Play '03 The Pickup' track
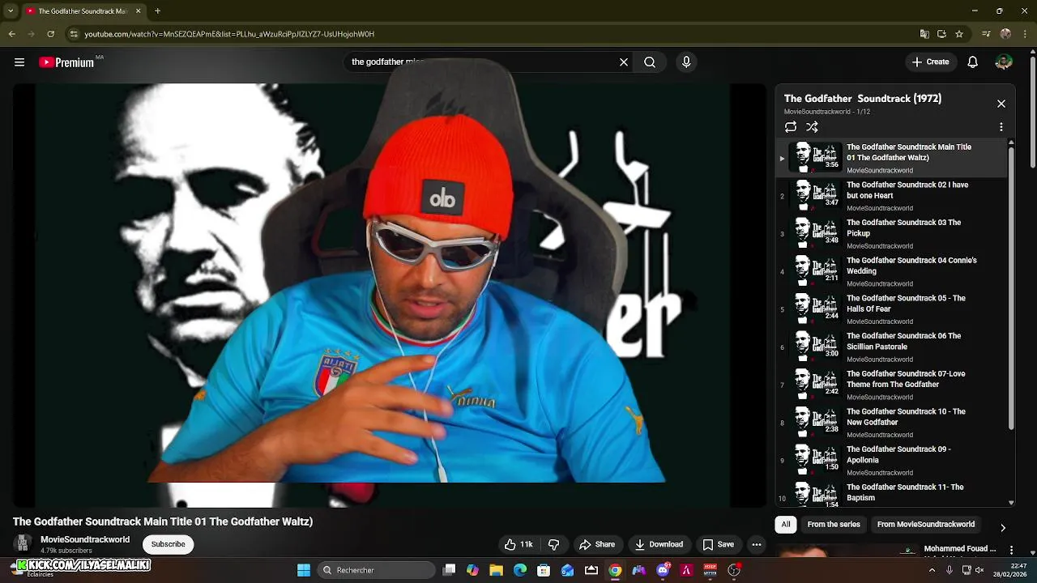 891,233
